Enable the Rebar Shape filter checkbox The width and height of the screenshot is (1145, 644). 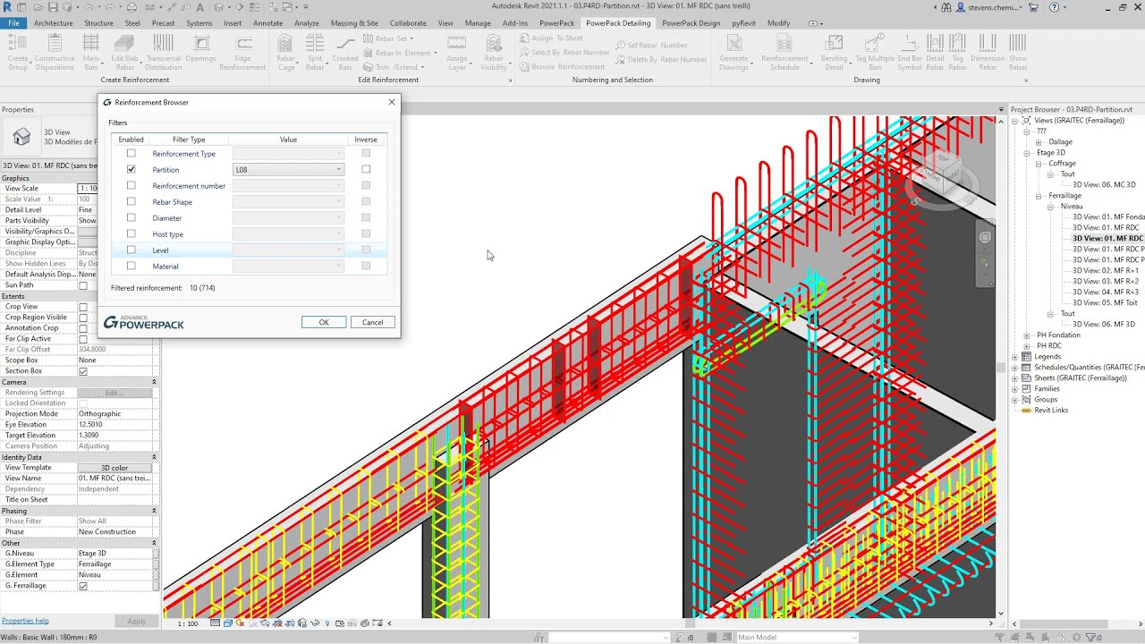pos(131,202)
